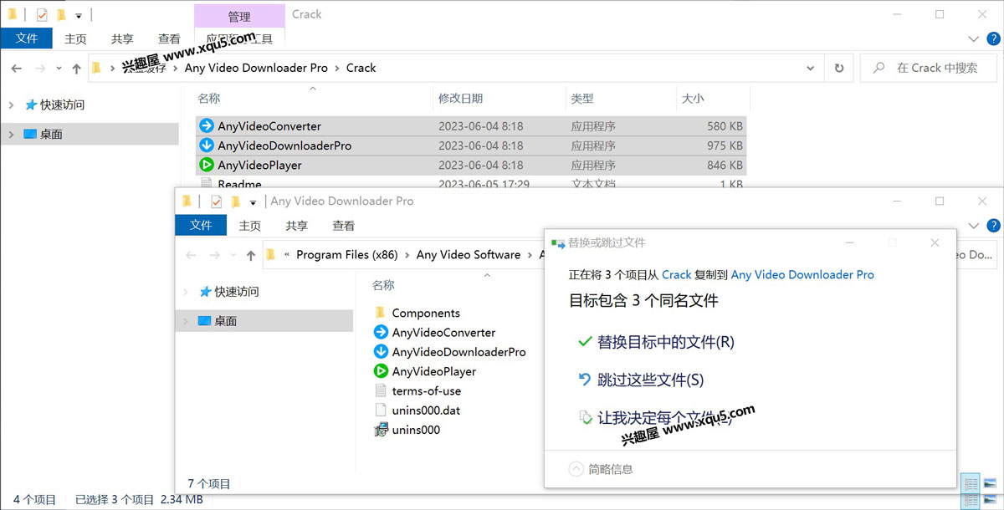The width and height of the screenshot is (1004, 510).
Task: Click Any Video Software breadcrumb
Action: [469, 255]
